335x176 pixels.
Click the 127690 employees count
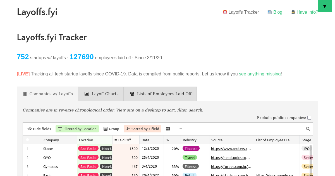[82, 57]
